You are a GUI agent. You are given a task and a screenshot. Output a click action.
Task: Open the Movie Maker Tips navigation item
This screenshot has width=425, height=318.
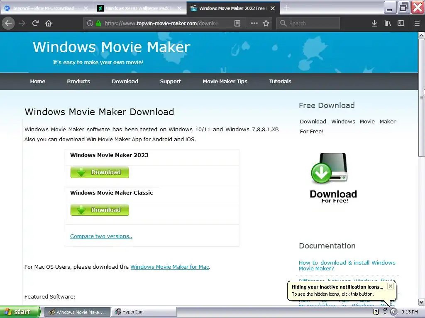coord(225,82)
